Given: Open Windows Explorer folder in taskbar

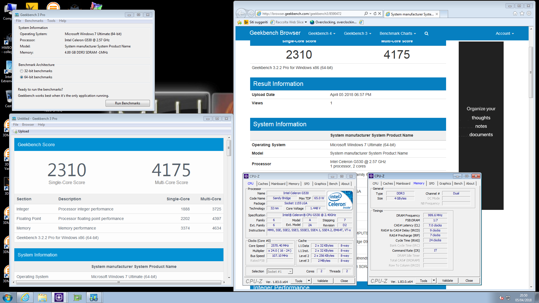Looking at the screenshot, I should [x=42, y=297].
